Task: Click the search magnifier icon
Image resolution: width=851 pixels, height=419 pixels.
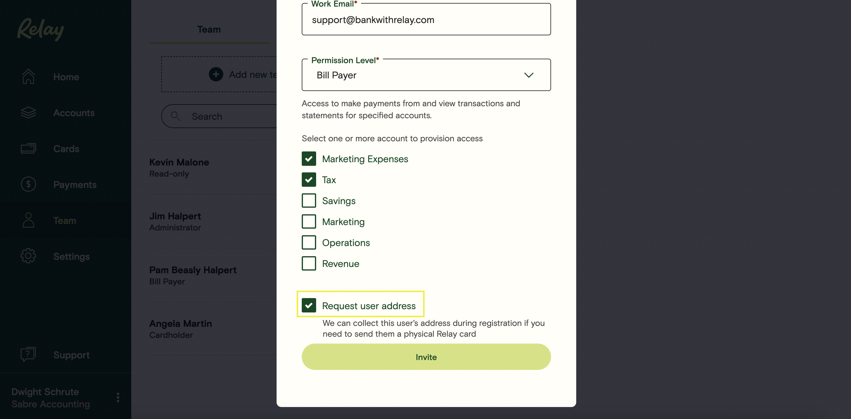Action: [175, 116]
